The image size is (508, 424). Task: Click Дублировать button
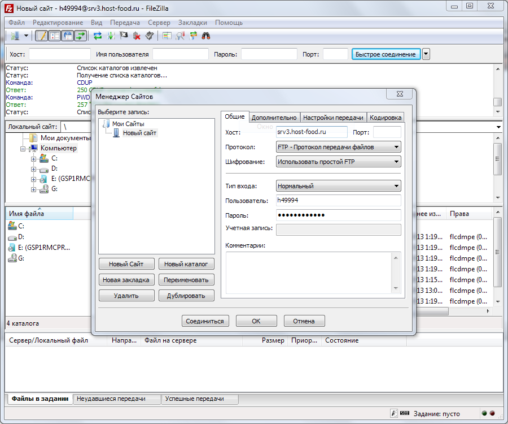pos(186,296)
